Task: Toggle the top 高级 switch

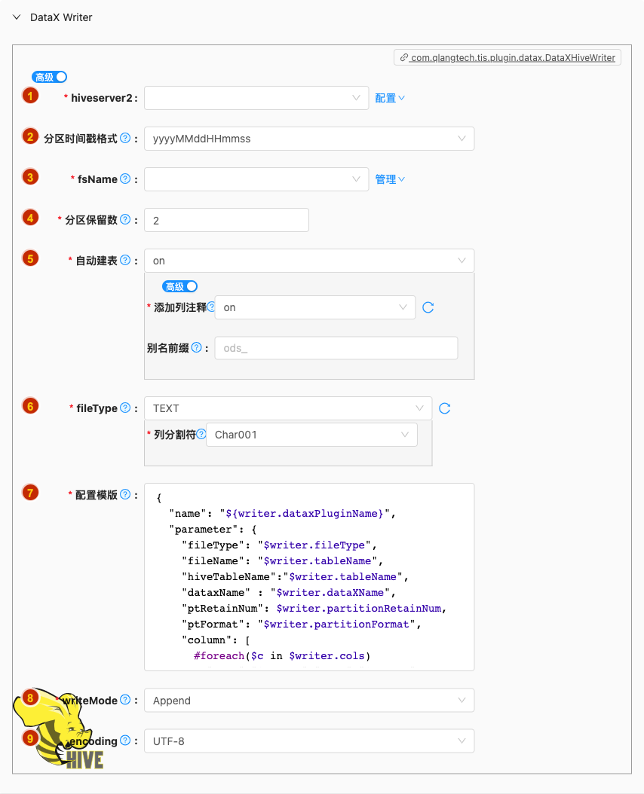Action: coord(50,77)
